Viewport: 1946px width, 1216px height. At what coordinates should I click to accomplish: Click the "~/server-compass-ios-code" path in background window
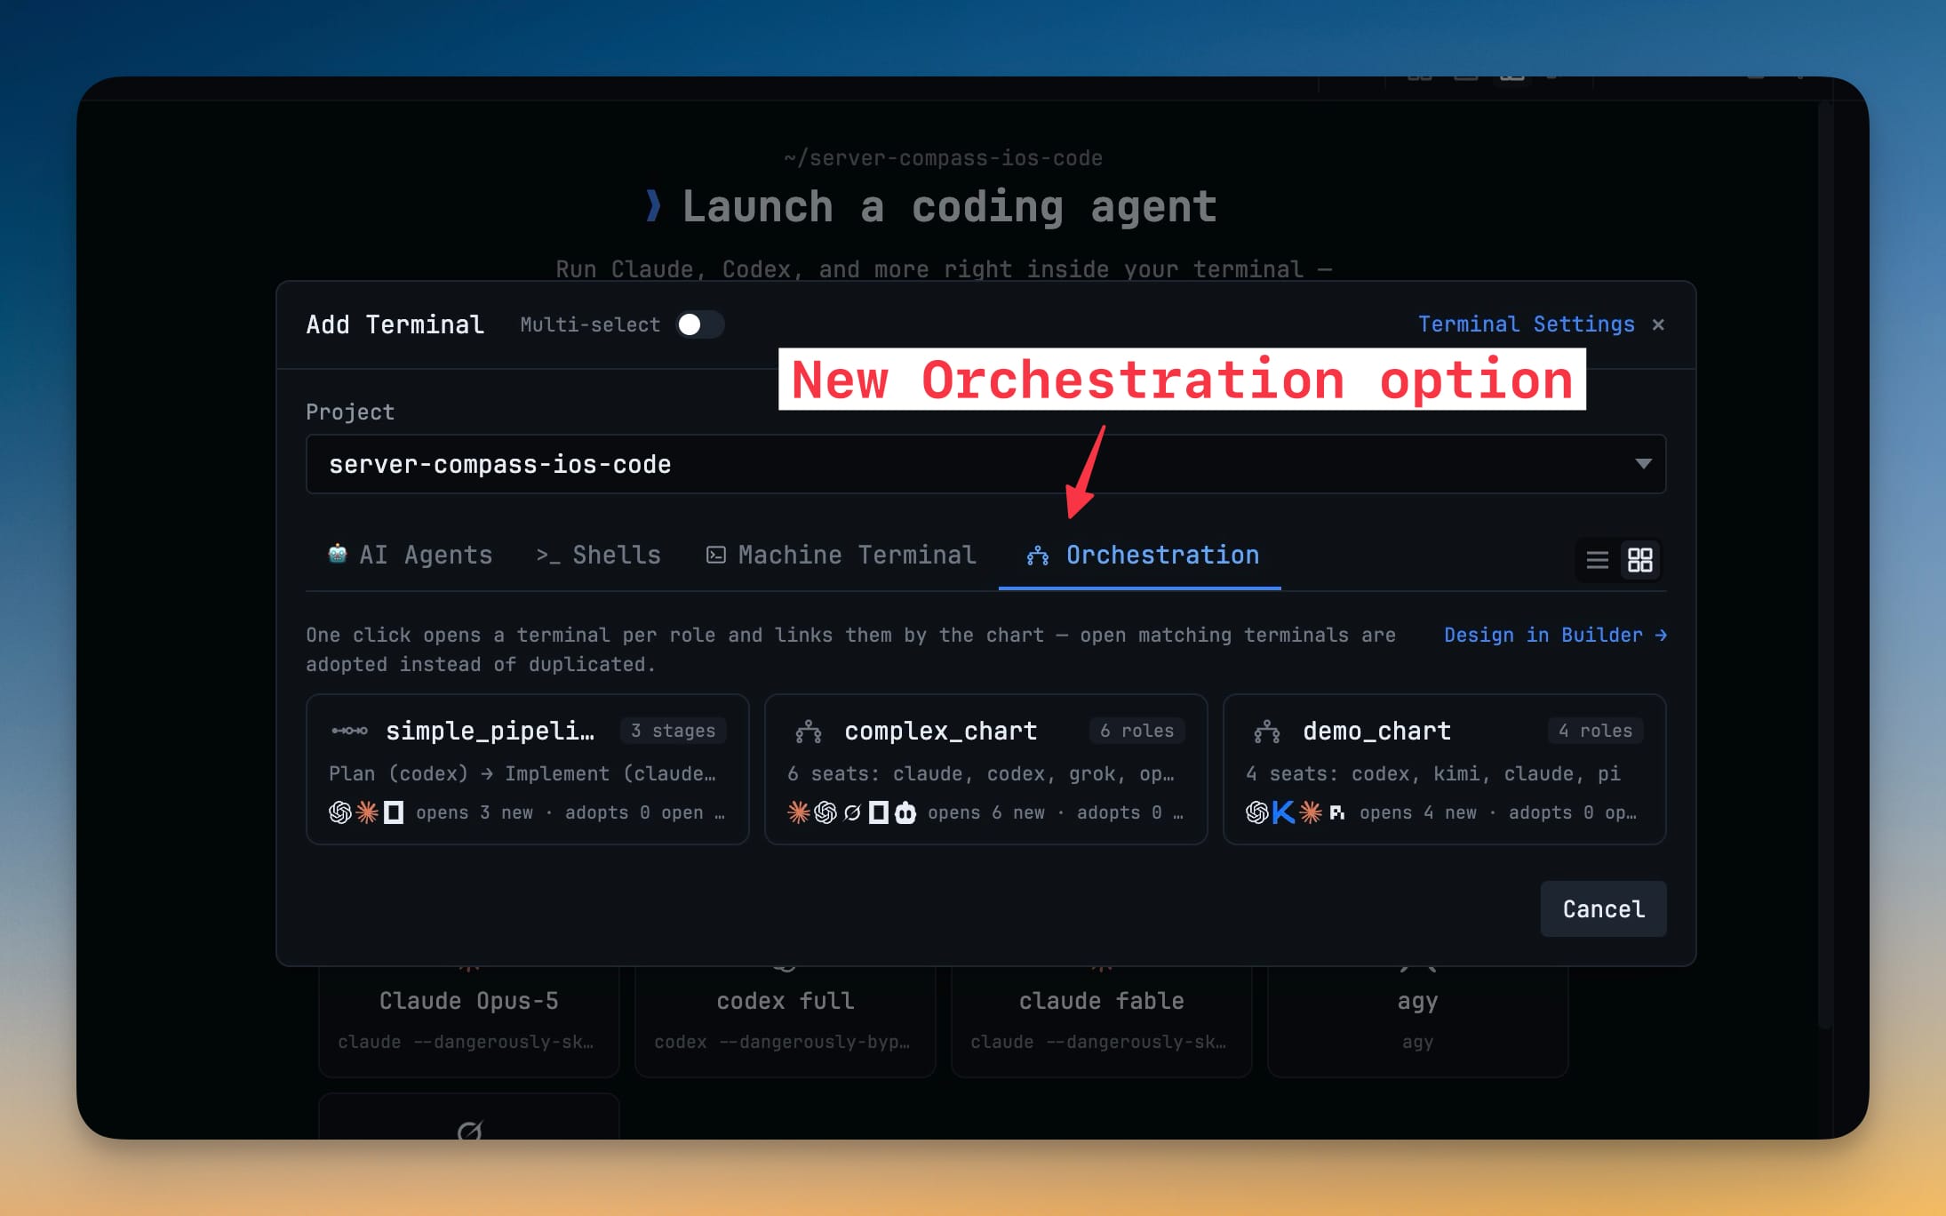pyautogui.click(x=943, y=158)
